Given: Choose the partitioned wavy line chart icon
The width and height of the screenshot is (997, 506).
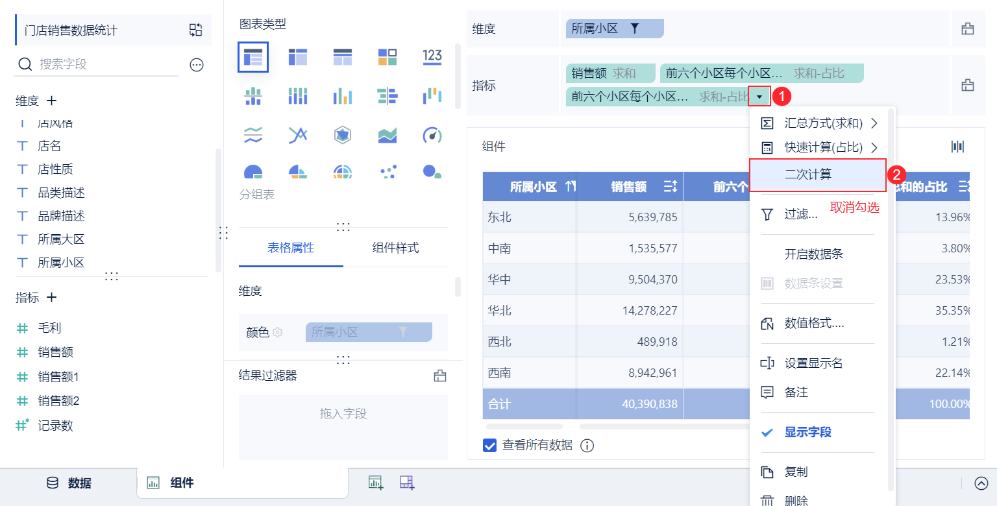Looking at the screenshot, I should (252, 135).
